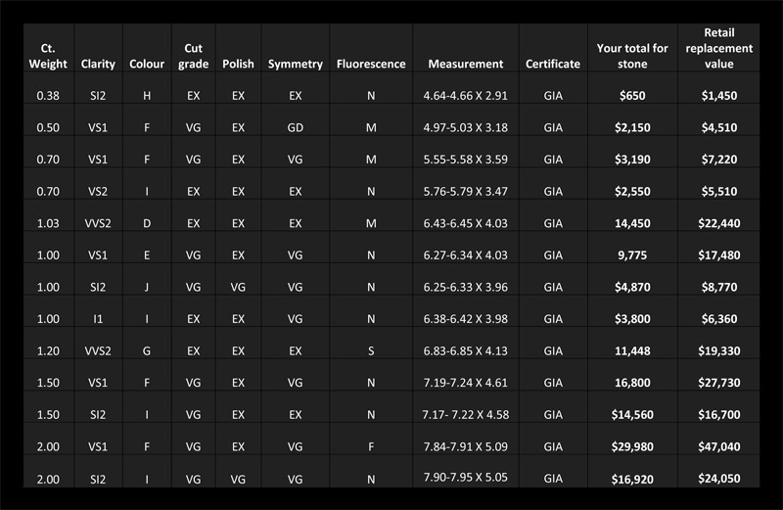Click the 1.03 carat weight cell

point(48,223)
